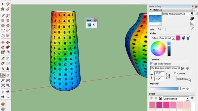Edit texture image in external editor
Image resolution: width=198 pixels, height=111 pixels.
[187, 68]
